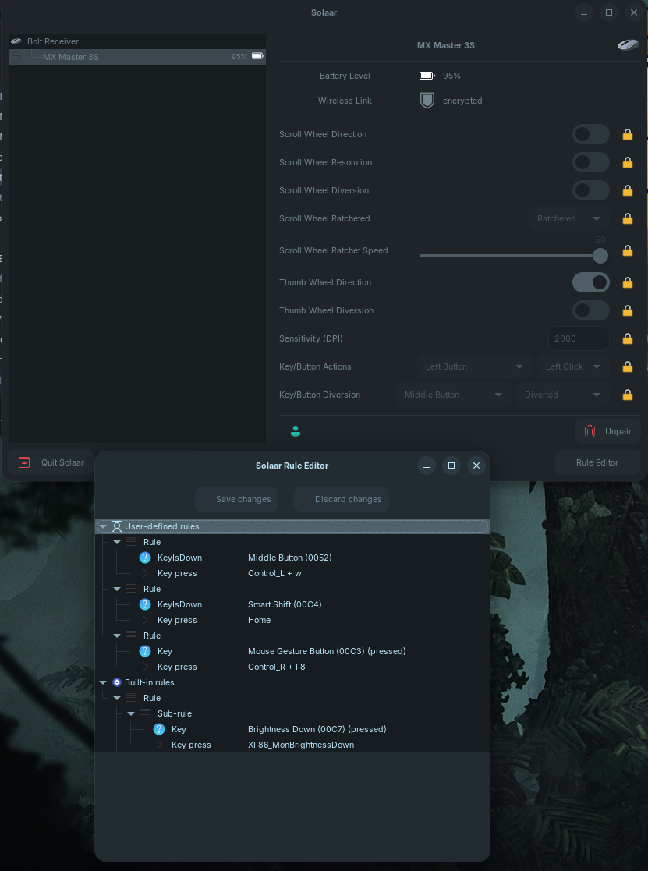648x871 pixels.
Task: Select the Key press Home row
Action: click(x=292, y=620)
